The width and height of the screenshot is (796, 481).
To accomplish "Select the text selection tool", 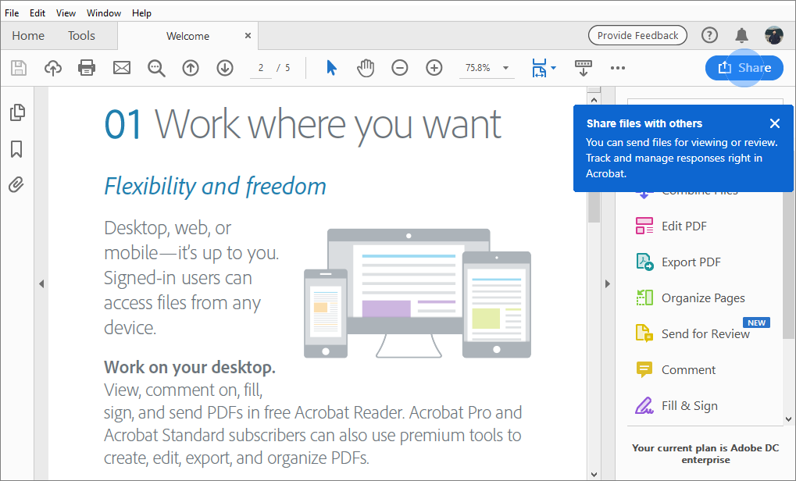I will pyautogui.click(x=331, y=68).
